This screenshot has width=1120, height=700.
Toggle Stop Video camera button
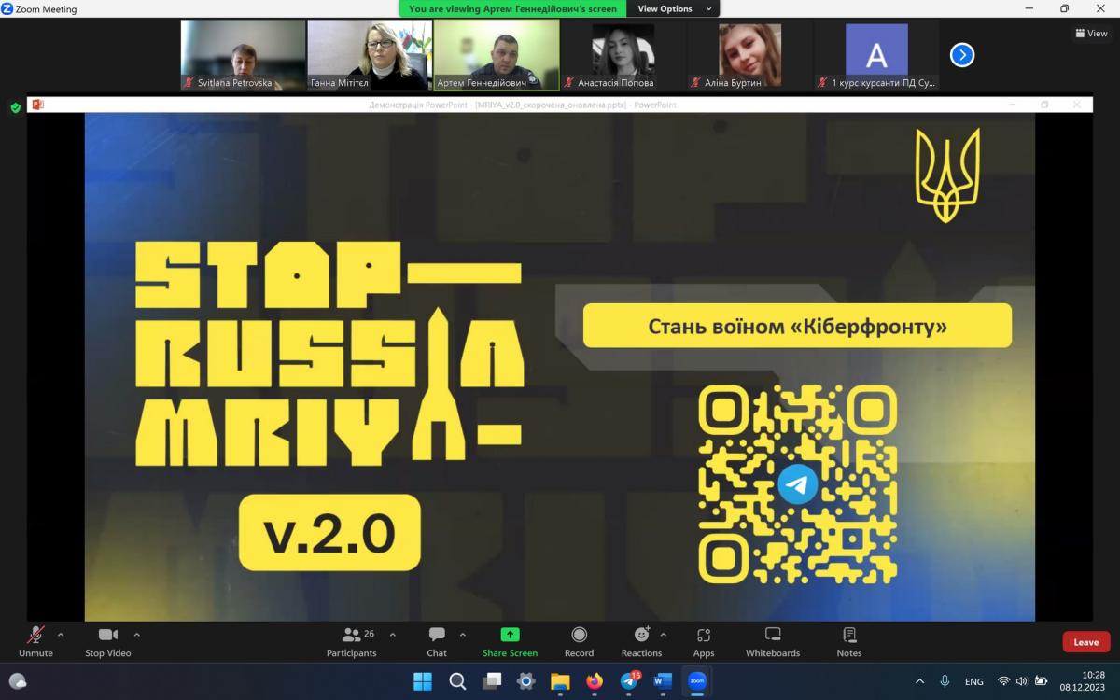tap(108, 640)
